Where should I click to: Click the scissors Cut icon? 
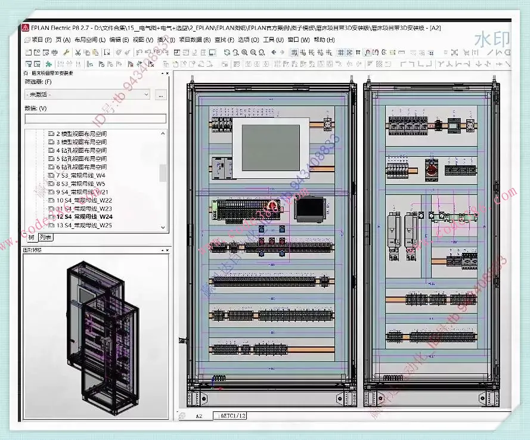pos(78,52)
